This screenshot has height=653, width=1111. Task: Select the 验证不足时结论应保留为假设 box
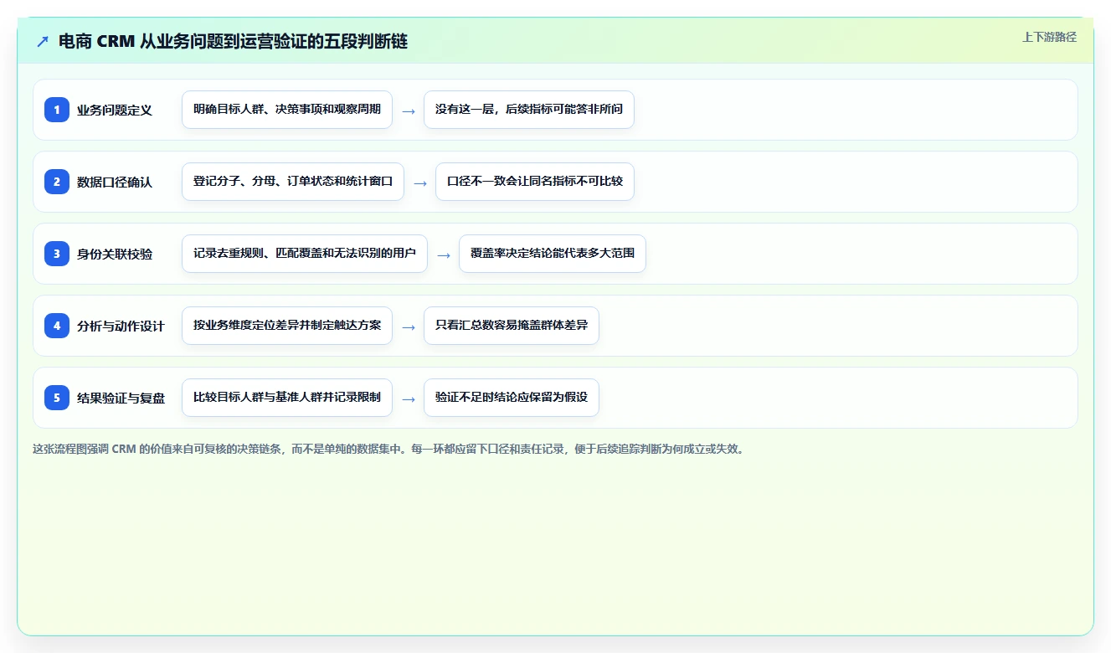point(512,398)
